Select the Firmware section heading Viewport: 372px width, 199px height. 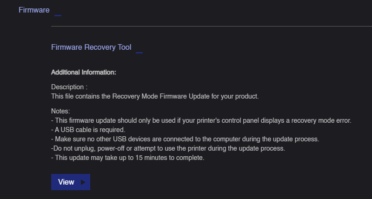point(34,10)
